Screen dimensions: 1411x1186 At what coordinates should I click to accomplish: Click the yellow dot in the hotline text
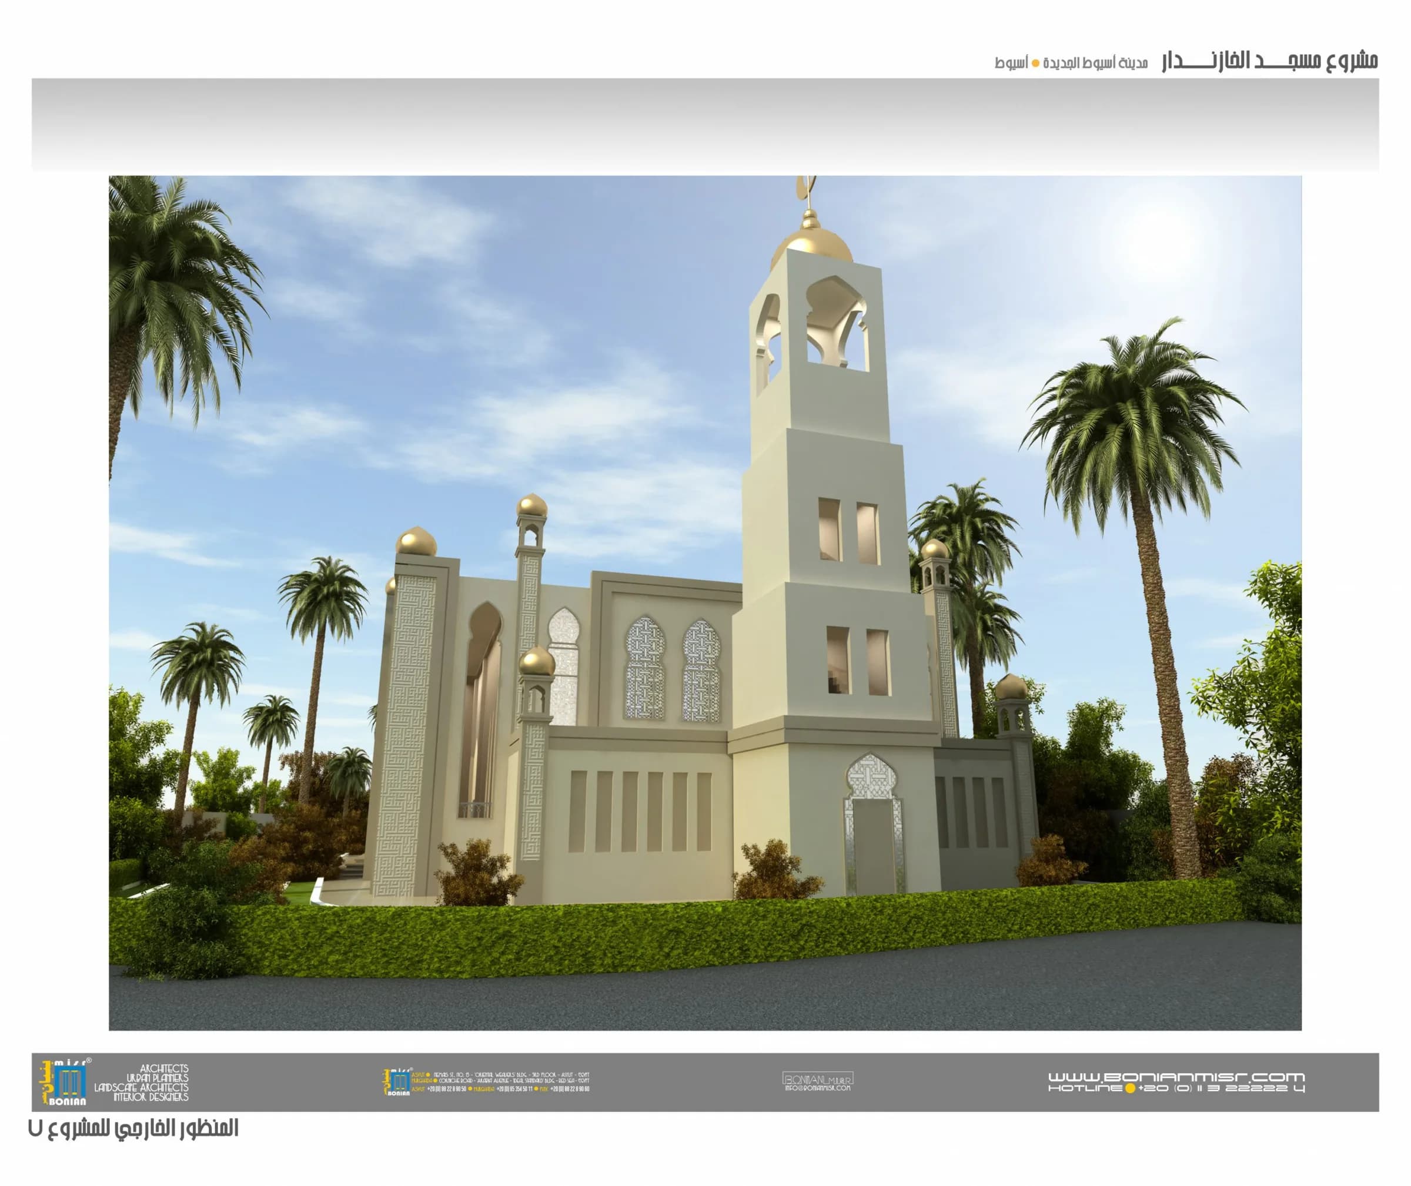point(1130,1088)
